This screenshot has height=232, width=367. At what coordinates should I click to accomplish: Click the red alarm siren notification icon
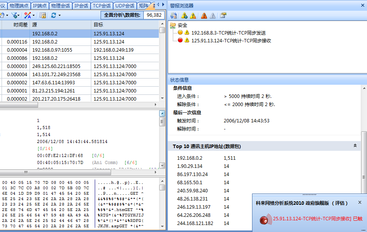pyautogui.click(x=265, y=220)
